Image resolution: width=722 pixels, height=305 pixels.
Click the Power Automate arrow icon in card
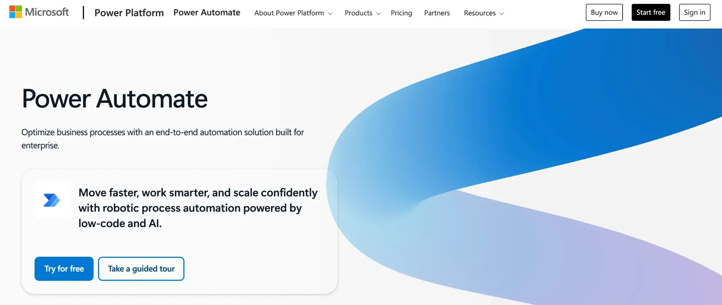coord(52,200)
